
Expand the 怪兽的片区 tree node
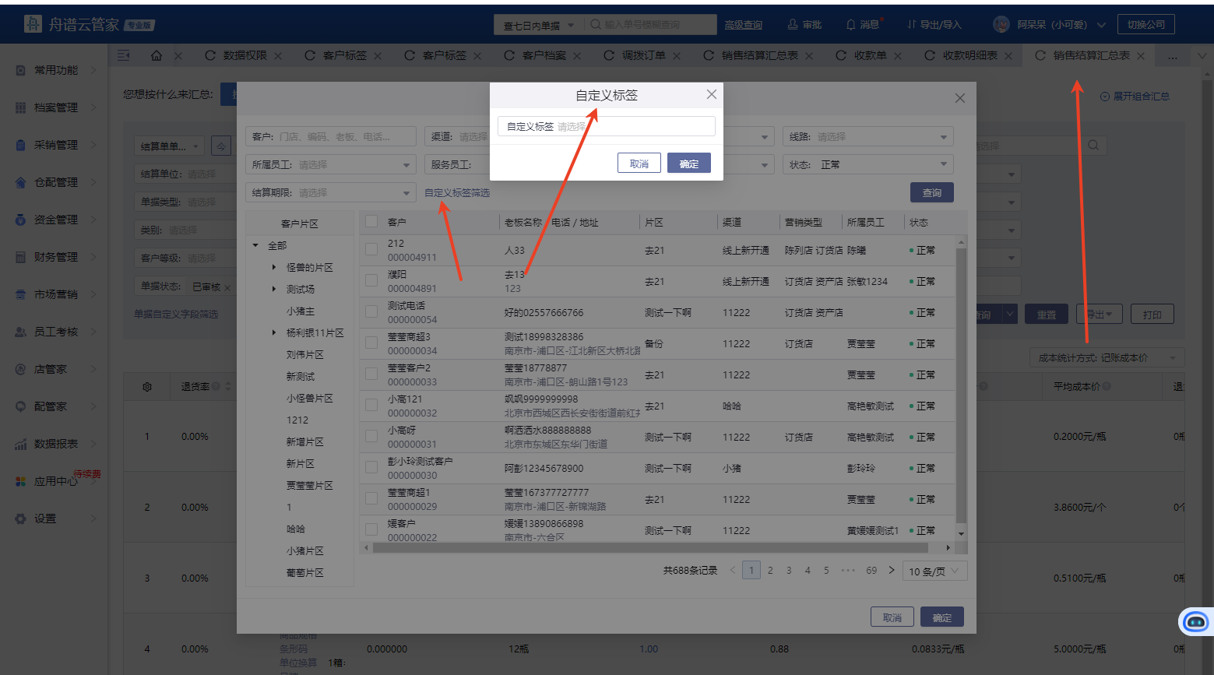(x=274, y=268)
